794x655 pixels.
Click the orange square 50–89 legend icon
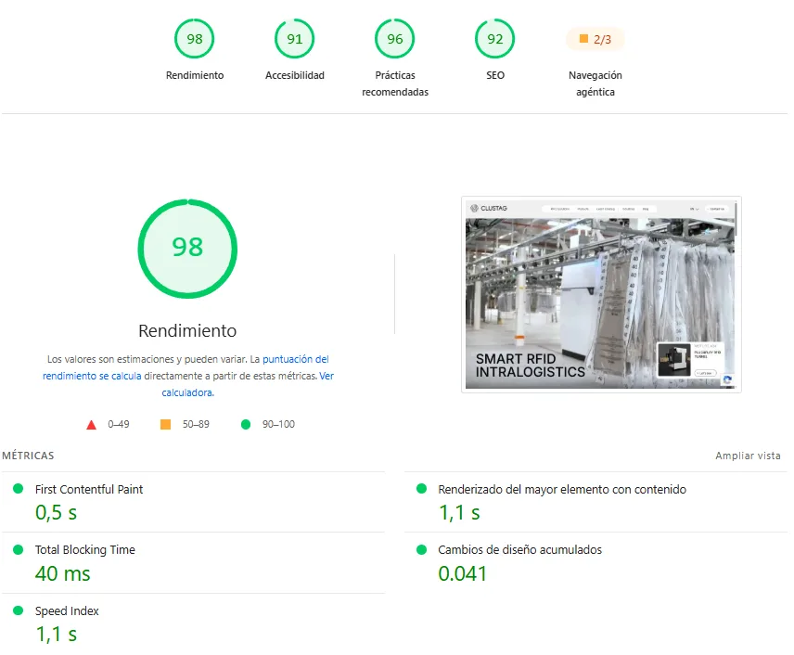(166, 424)
